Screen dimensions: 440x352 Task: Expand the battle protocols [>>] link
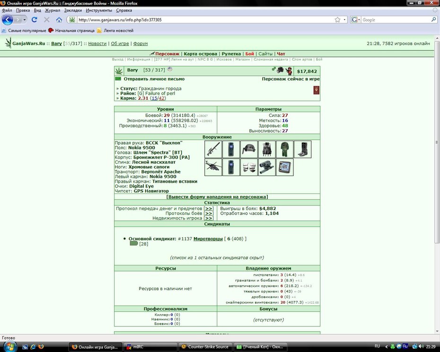point(209,213)
